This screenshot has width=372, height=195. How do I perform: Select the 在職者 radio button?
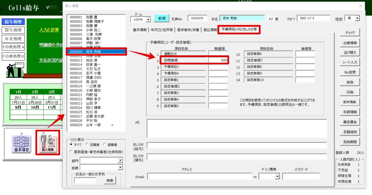(x=87, y=145)
